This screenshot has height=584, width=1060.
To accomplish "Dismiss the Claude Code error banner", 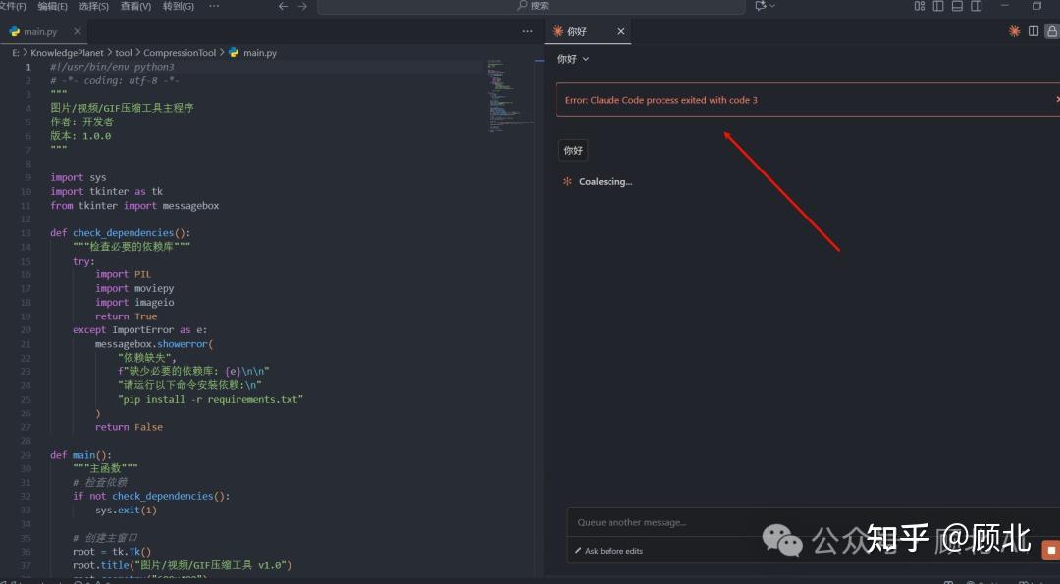I will tap(1056, 99).
